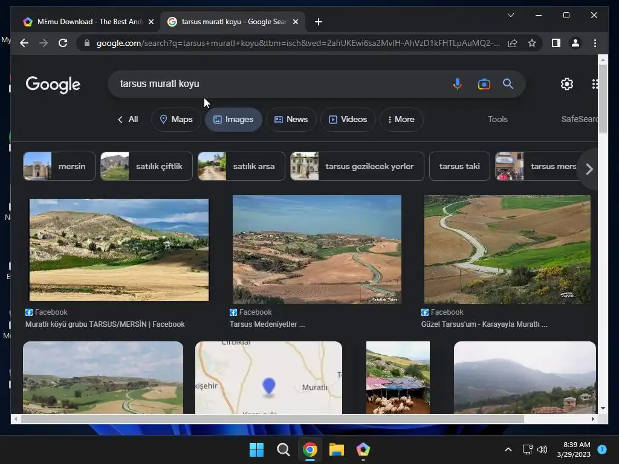Click the address bar URL
This screenshot has height=464, width=619.
[x=298, y=43]
